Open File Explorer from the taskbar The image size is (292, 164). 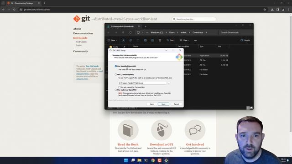point(139,160)
